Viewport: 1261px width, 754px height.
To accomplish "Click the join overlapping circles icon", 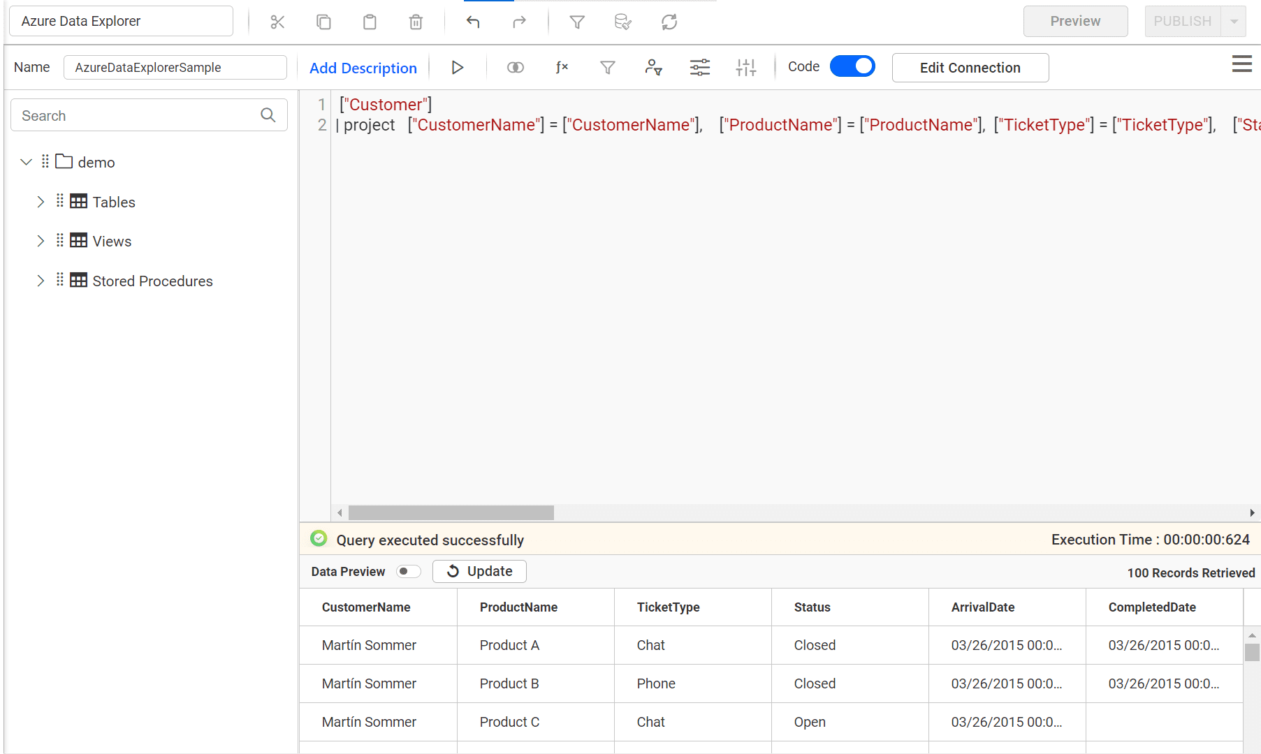I will [516, 68].
